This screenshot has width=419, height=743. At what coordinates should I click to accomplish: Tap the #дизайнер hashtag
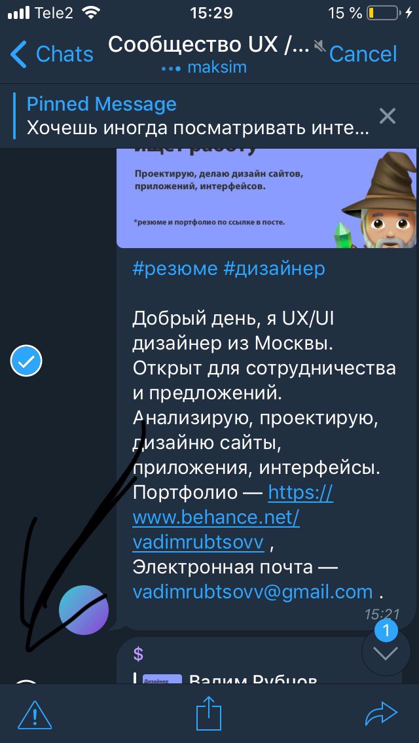pyautogui.click(x=274, y=269)
